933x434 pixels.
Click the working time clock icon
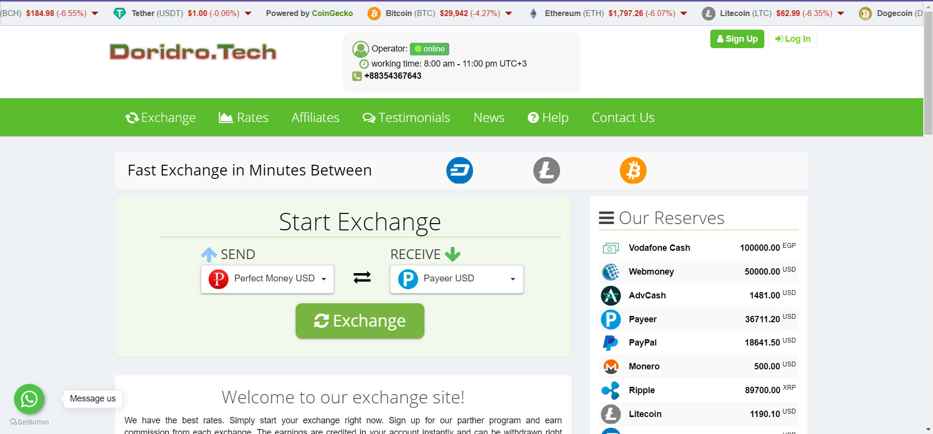click(364, 64)
